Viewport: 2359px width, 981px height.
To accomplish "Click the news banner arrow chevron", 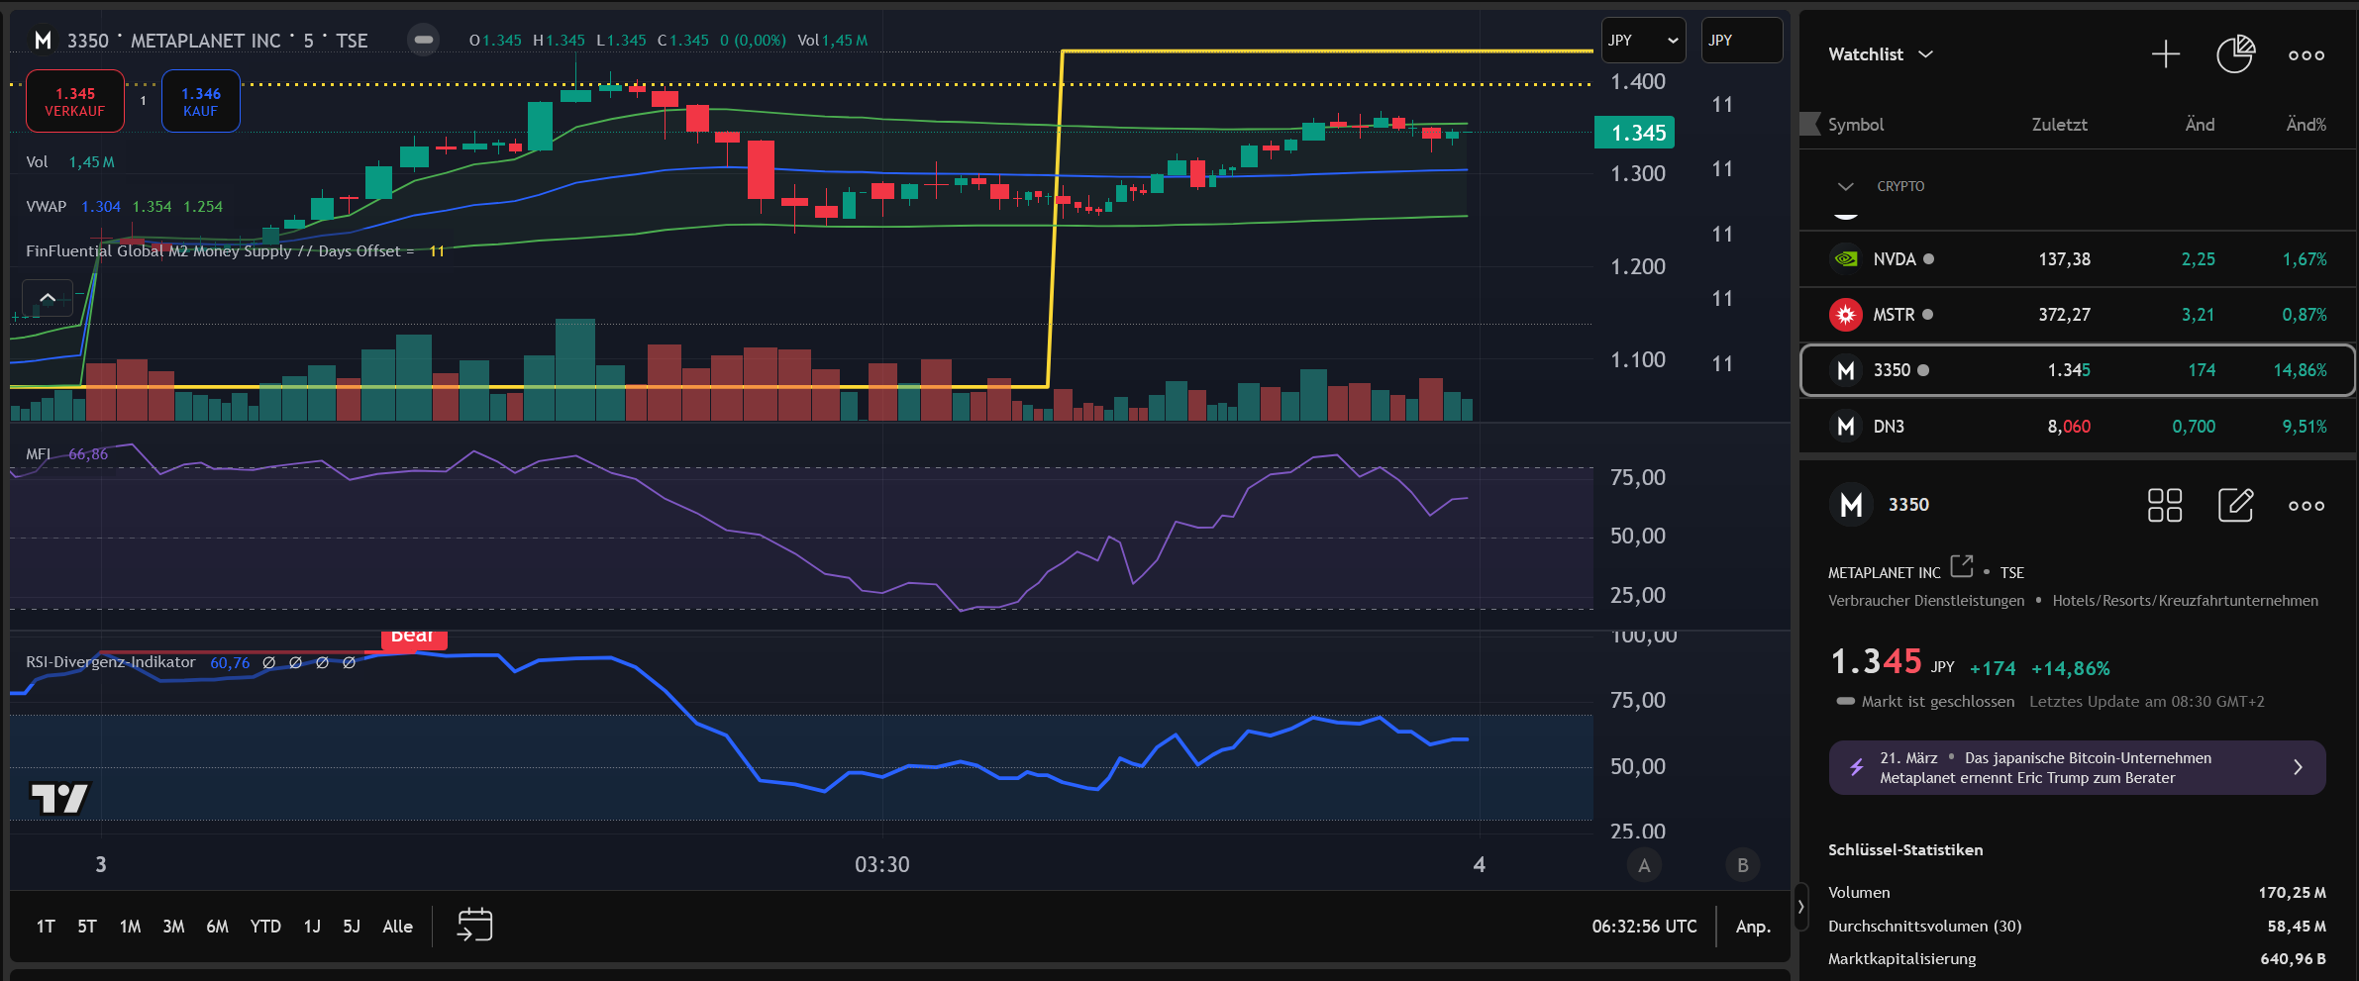I will pyautogui.click(x=2298, y=767).
